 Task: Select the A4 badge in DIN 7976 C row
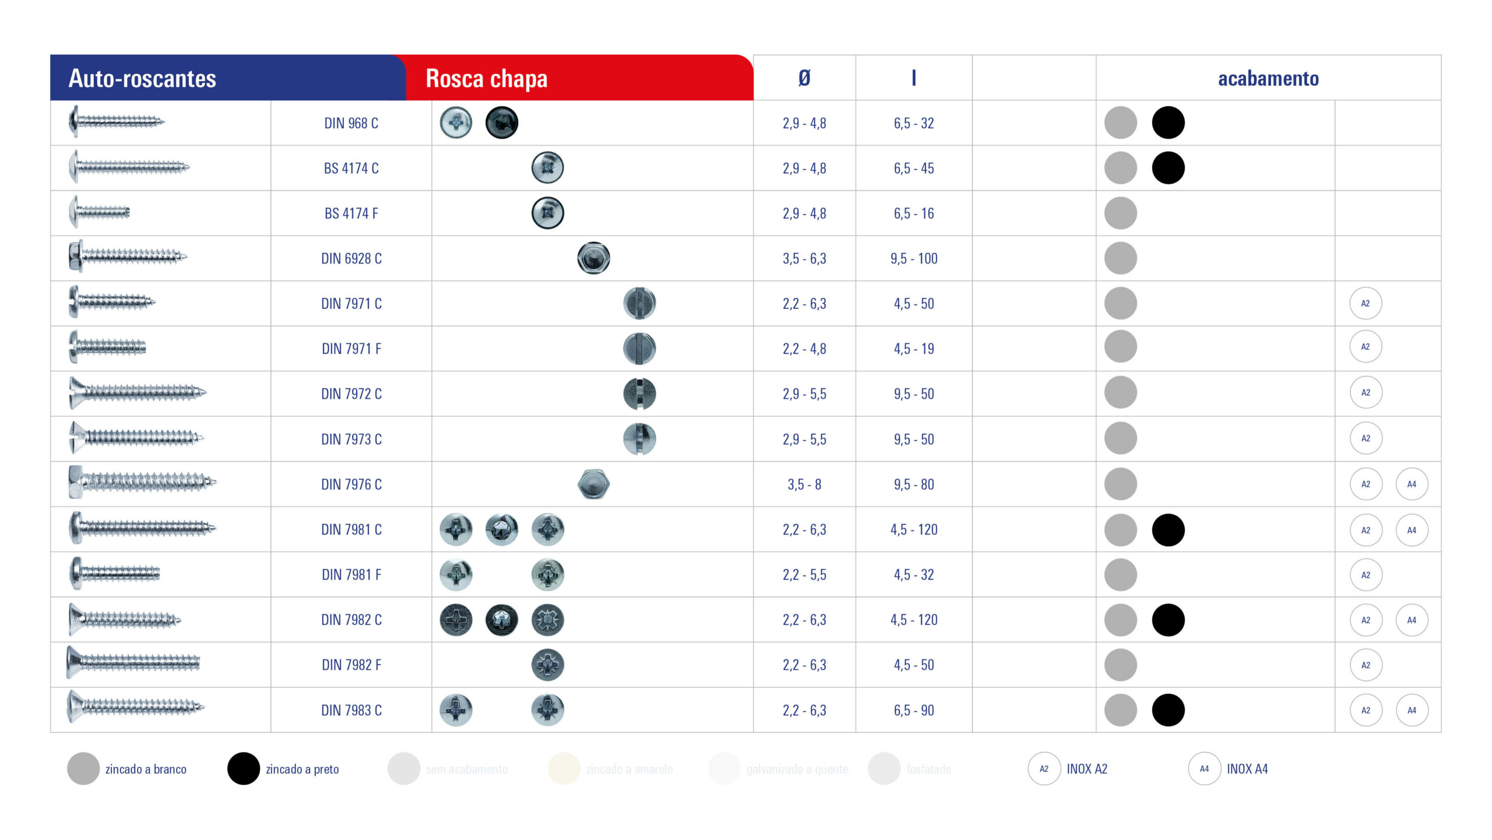click(1412, 484)
